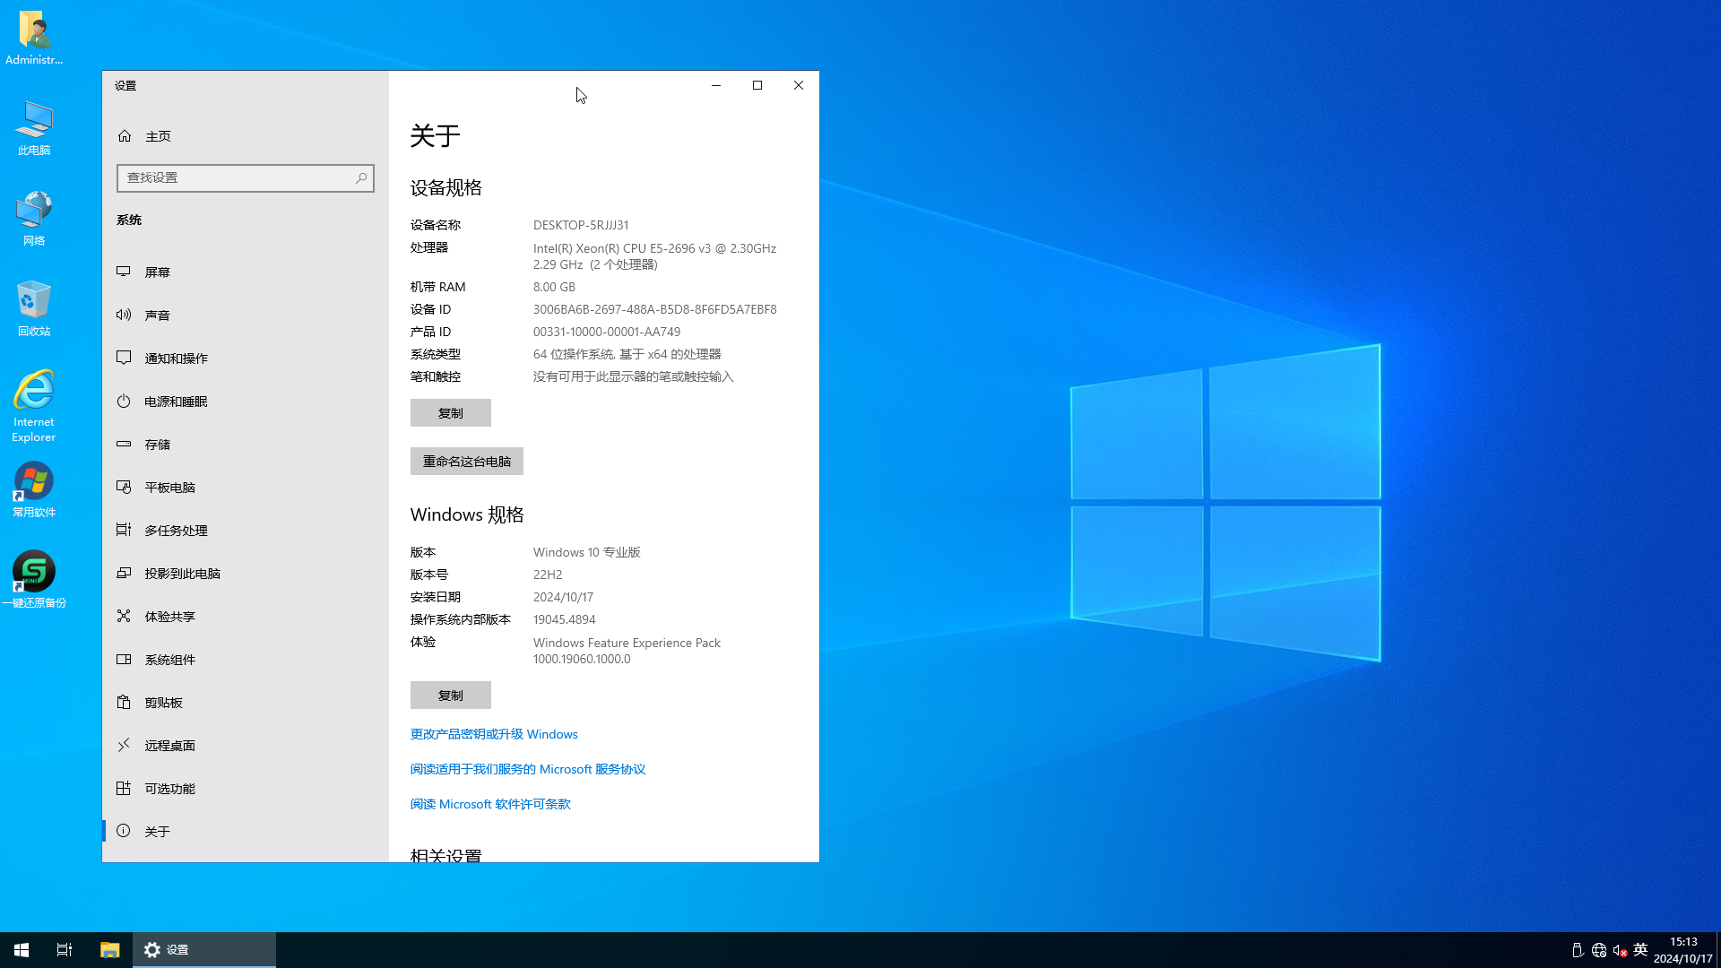Image resolution: width=1721 pixels, height=968 pixels.
Task: Open 通知和操作 notifications icon
Action: (x=124, y=358)
